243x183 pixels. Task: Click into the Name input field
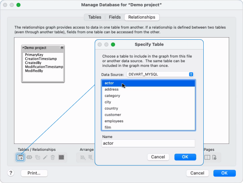pyautogui.click(x=148, y=143)
